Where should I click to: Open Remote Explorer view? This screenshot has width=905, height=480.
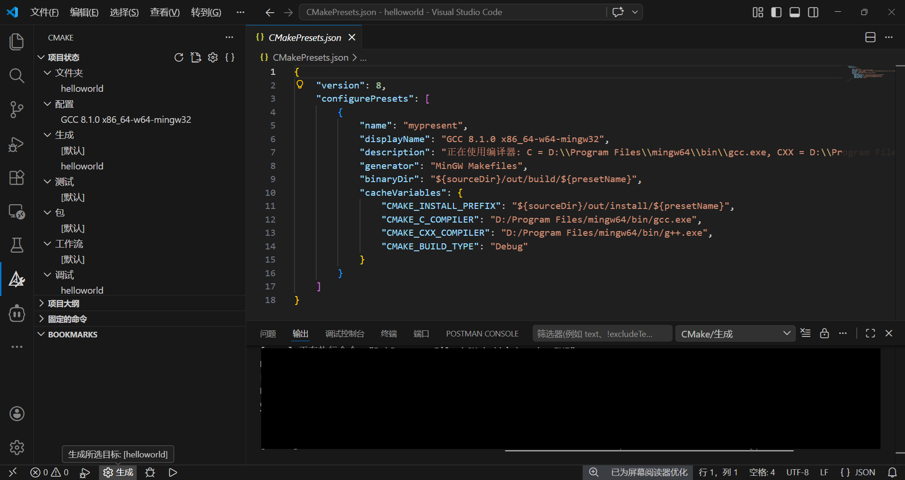tap(17, 211)
